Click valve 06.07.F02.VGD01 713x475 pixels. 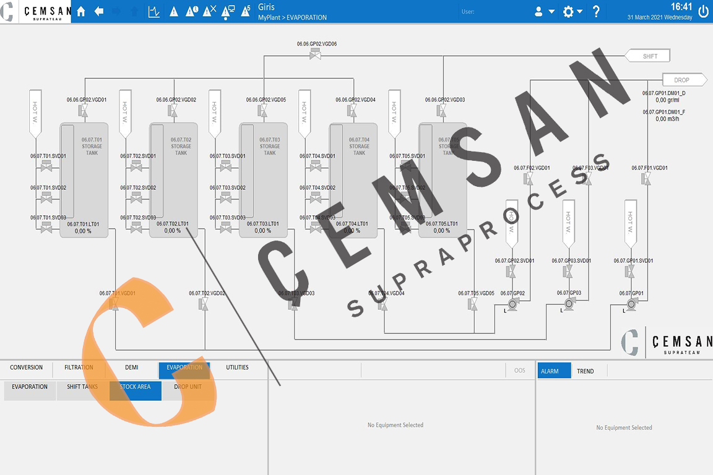point(529,179)
